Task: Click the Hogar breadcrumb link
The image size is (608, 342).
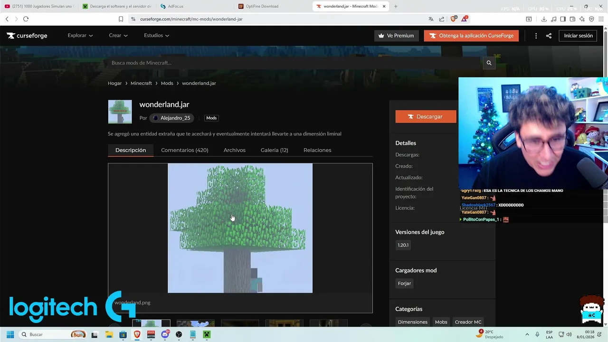Action: 114,83
